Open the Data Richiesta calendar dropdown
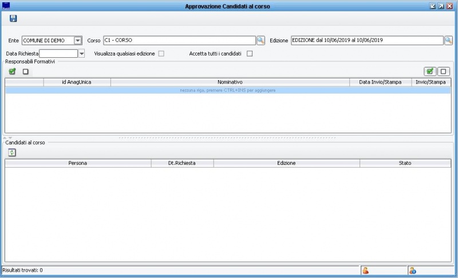The height and width of the screenshot is (278, 458). point(81,53)
